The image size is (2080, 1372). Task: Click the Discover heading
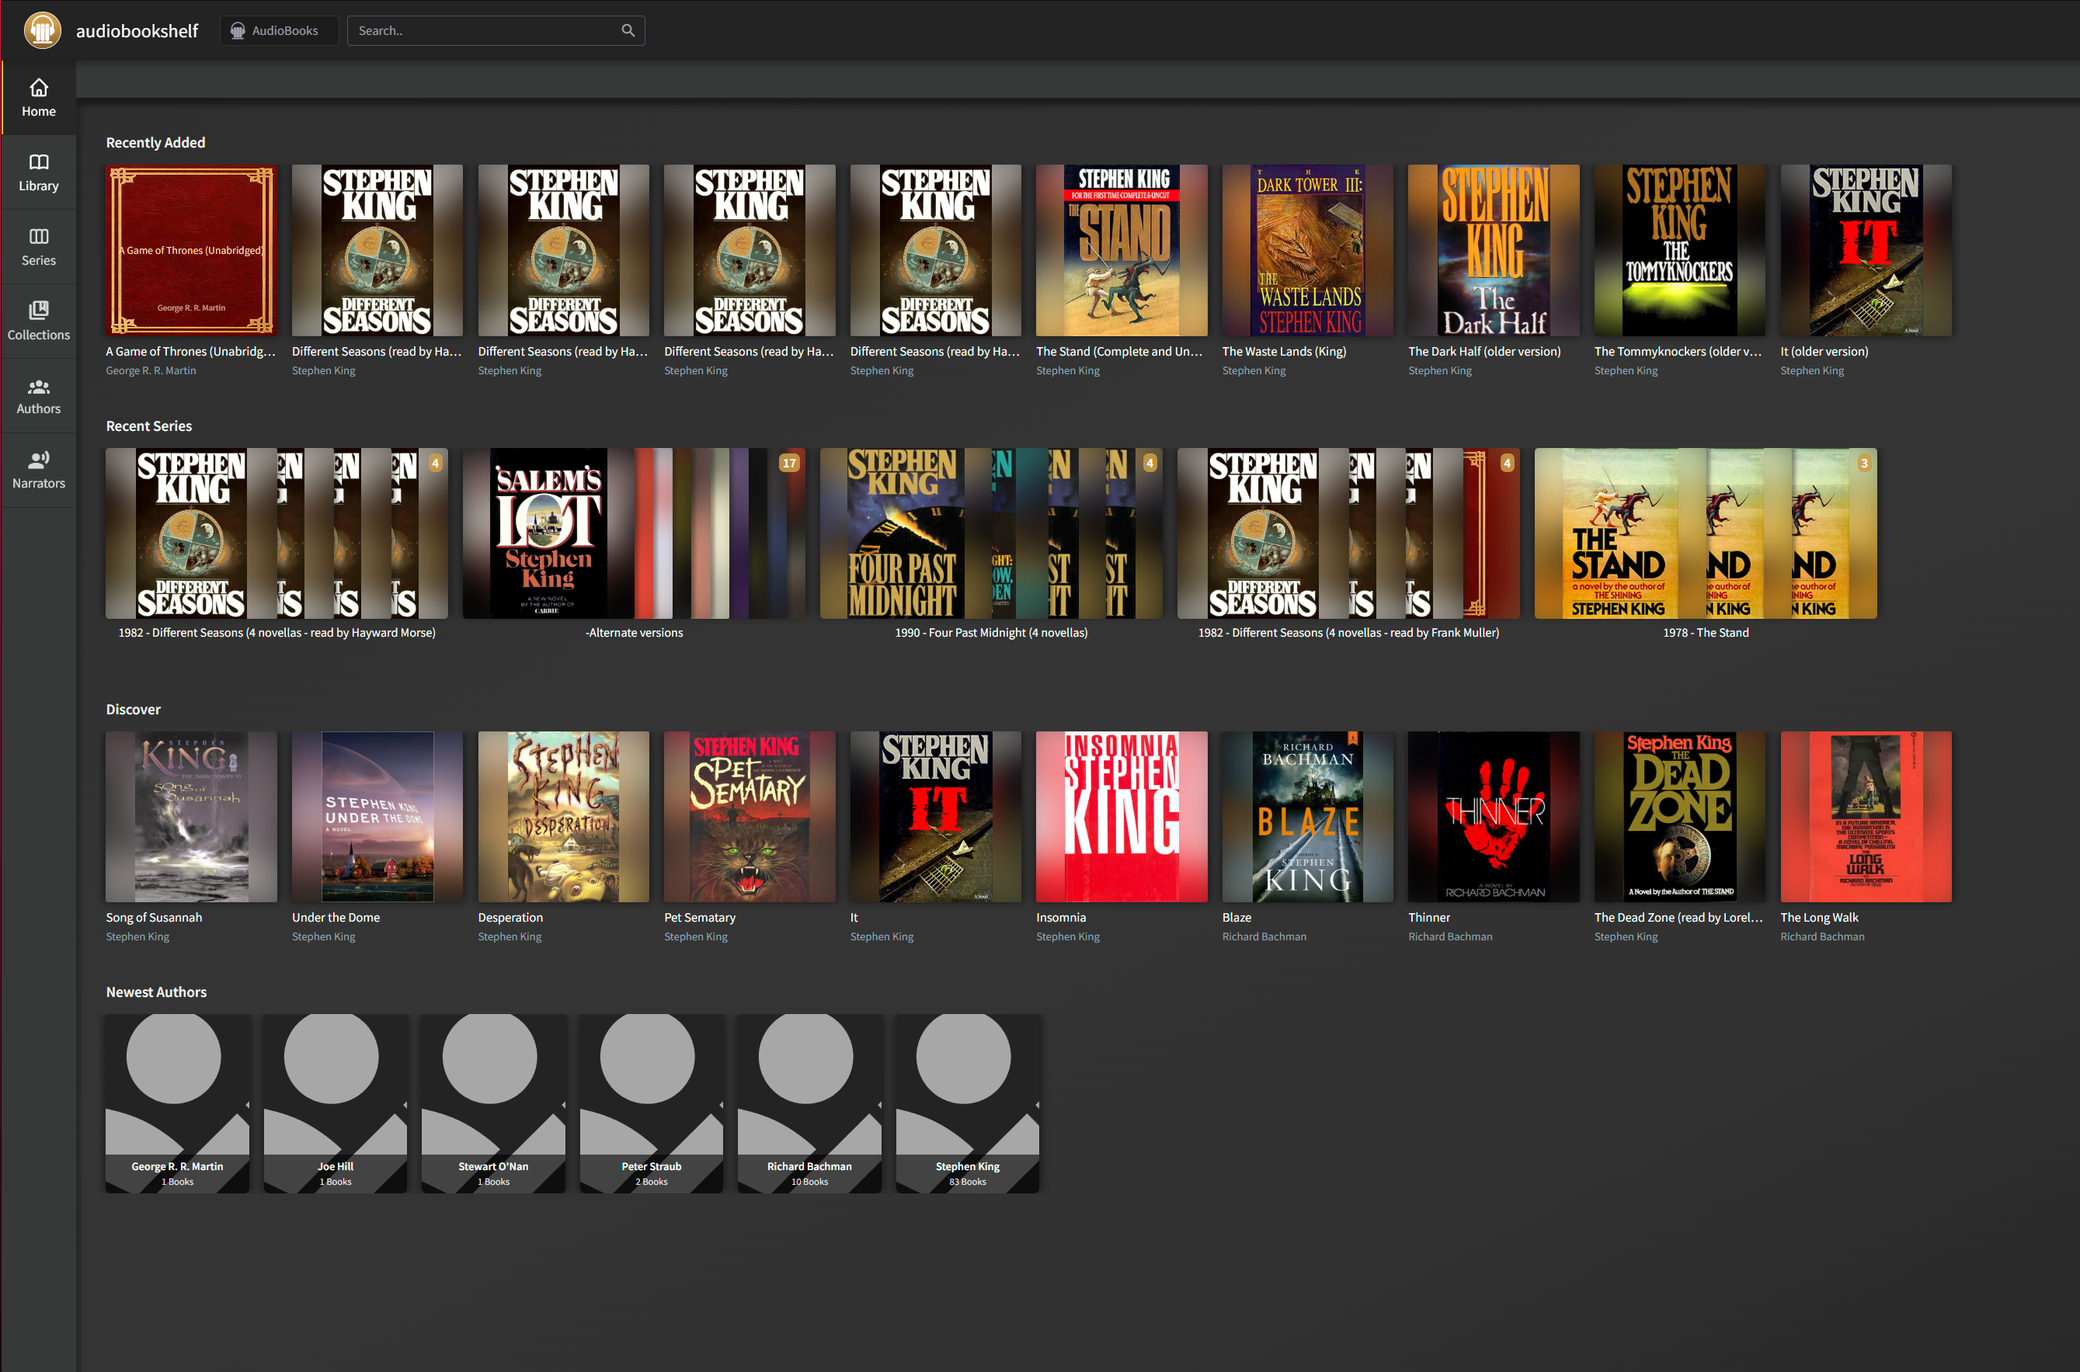click(x=133, y=710)
